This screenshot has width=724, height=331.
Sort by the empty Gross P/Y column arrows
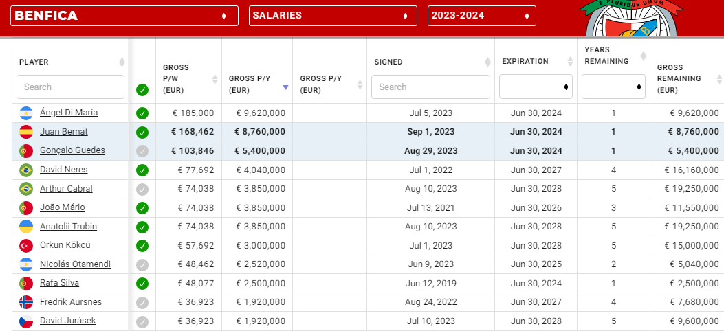click(x=360, y=84)
